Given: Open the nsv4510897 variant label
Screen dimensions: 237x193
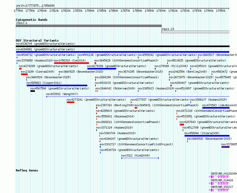Looking at the screenshot, I should pos(205,88).
